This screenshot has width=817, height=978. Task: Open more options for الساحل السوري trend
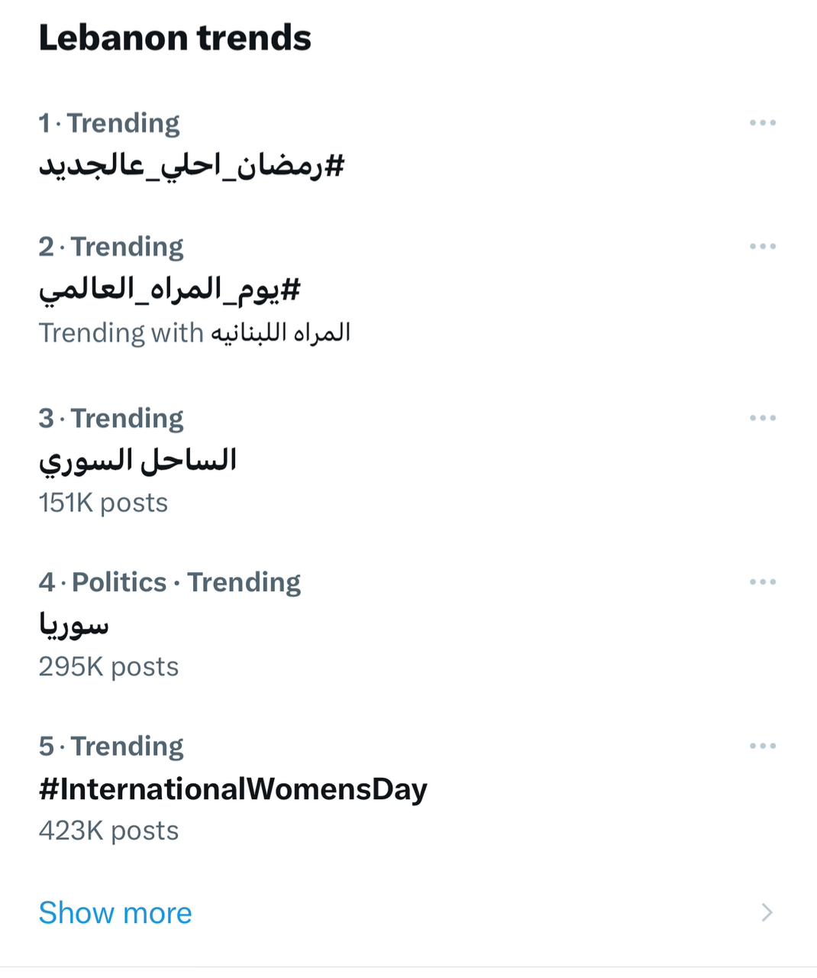point(762,418)
